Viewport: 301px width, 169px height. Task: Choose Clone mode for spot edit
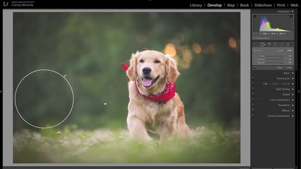click(280, 51)
